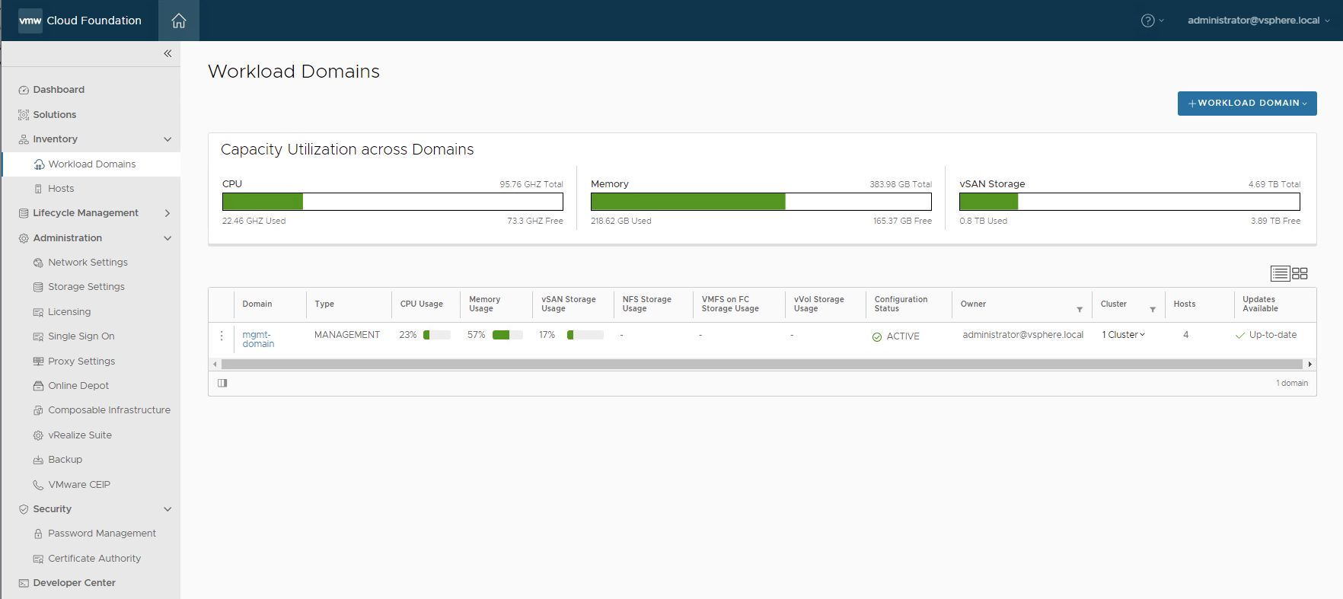The width and height of the screenshot is (1343, 599).
Task: Open Developer Center in sidebar
Action: tap(74, 583)
